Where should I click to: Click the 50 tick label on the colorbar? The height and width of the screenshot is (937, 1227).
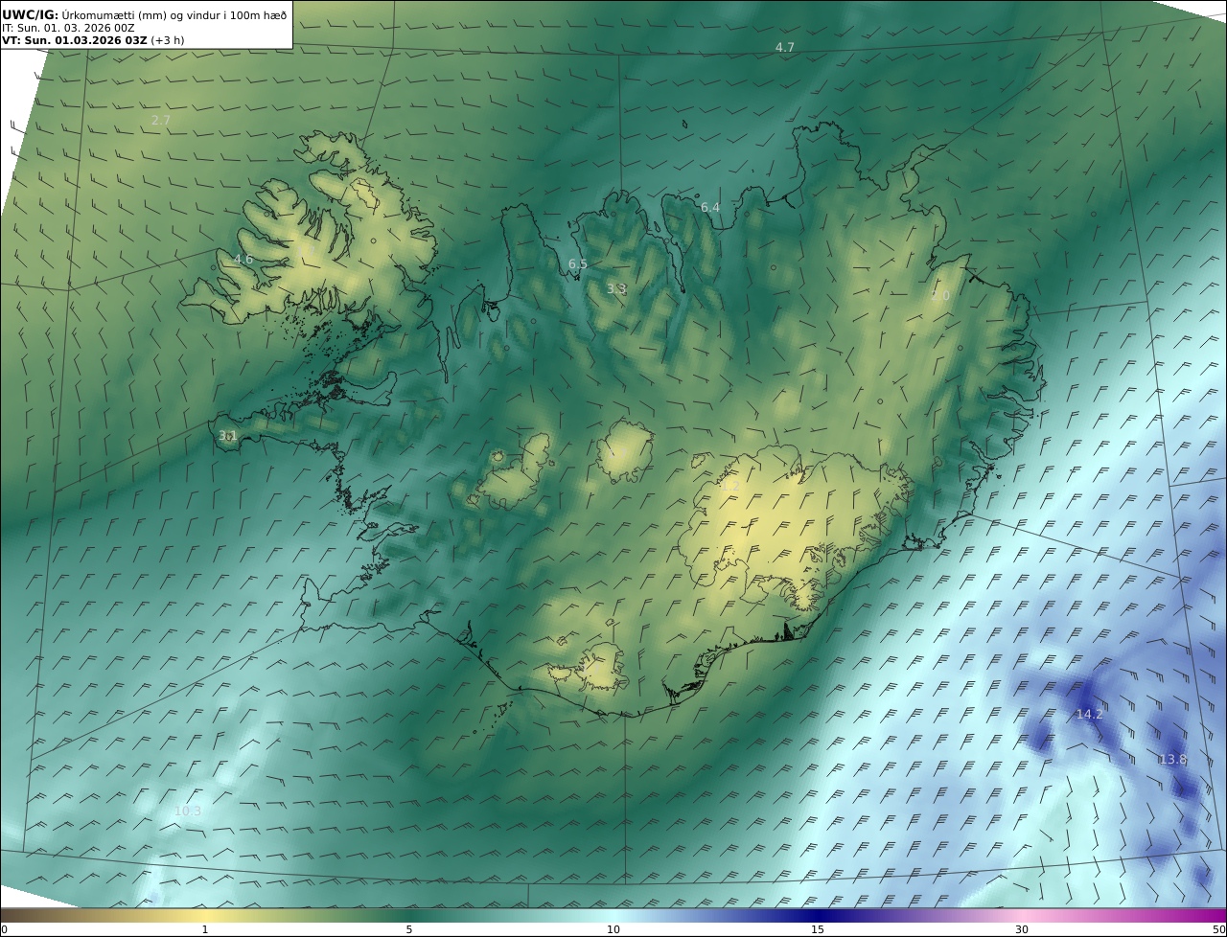(1218, 929)
